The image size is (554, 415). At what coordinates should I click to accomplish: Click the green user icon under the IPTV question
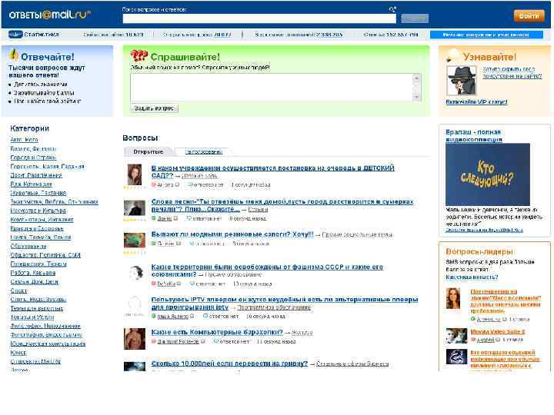154,317
